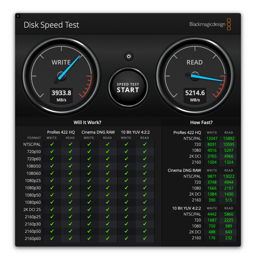256x264 pixels.
Task: Click the Cinema DNG RAW NTSC/PAL read checkmark
Action: (108, 144)
